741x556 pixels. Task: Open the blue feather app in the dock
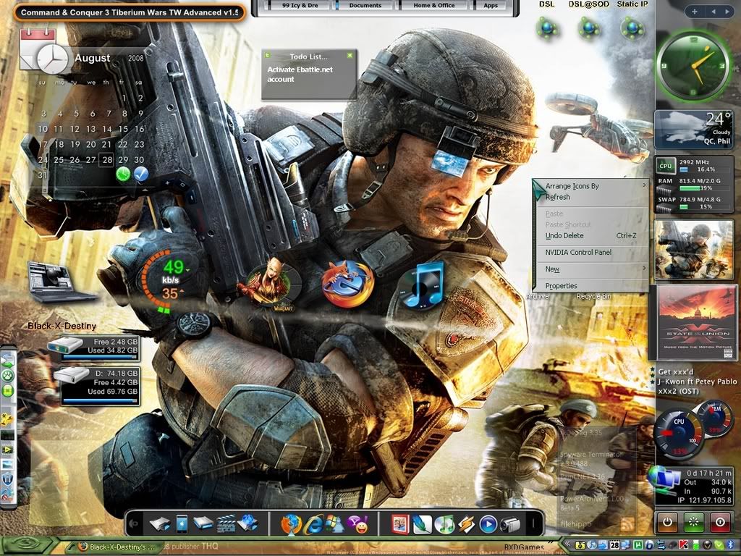422,524
